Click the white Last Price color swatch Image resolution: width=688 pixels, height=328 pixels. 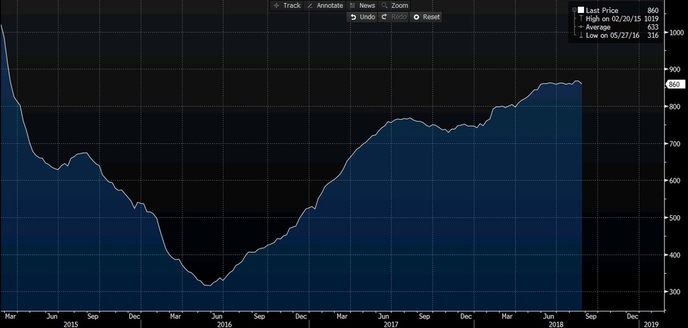click(x=581, y=9)
